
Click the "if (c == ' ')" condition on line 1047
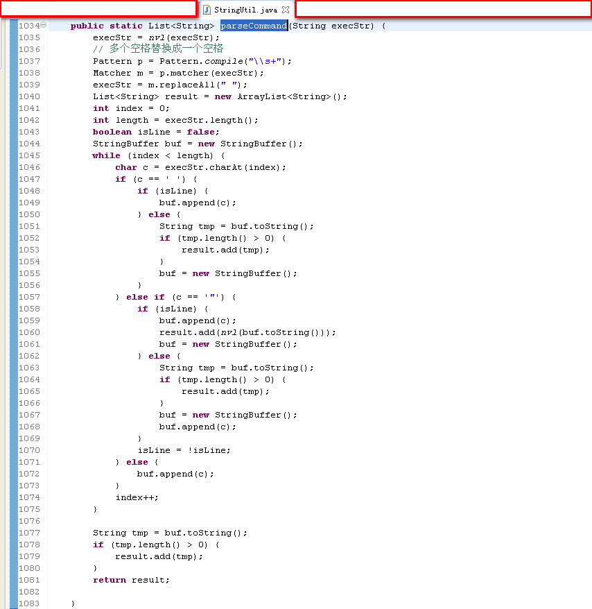click(x=150, y=179)
